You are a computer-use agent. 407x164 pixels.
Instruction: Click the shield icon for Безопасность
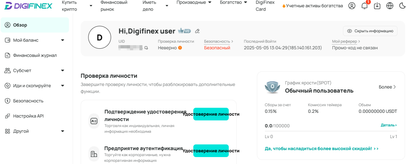pos(8,101)
